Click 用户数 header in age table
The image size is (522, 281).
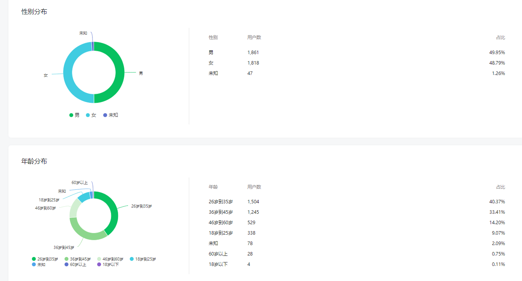point(254,187)
